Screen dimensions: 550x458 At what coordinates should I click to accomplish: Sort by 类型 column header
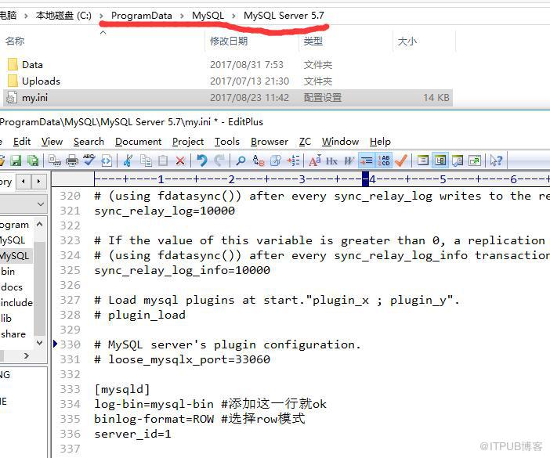click(313, 41)
